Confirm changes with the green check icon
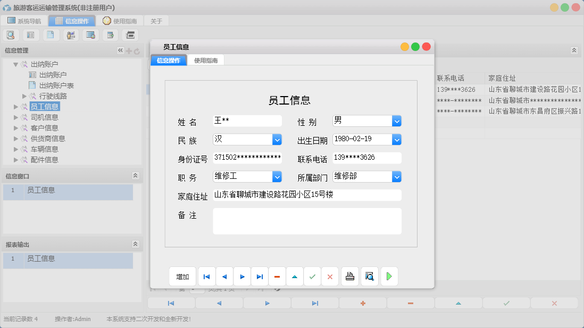 312,276
